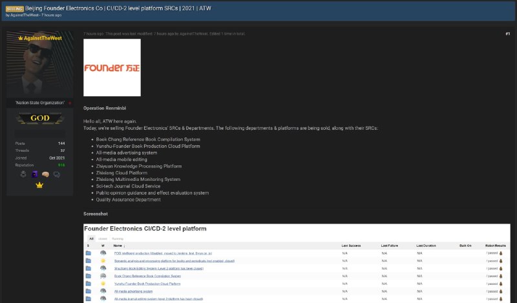Click AgainstTheWest author link under thread title
The width and height of the screenshot is (517, 303).
(25, 15)
